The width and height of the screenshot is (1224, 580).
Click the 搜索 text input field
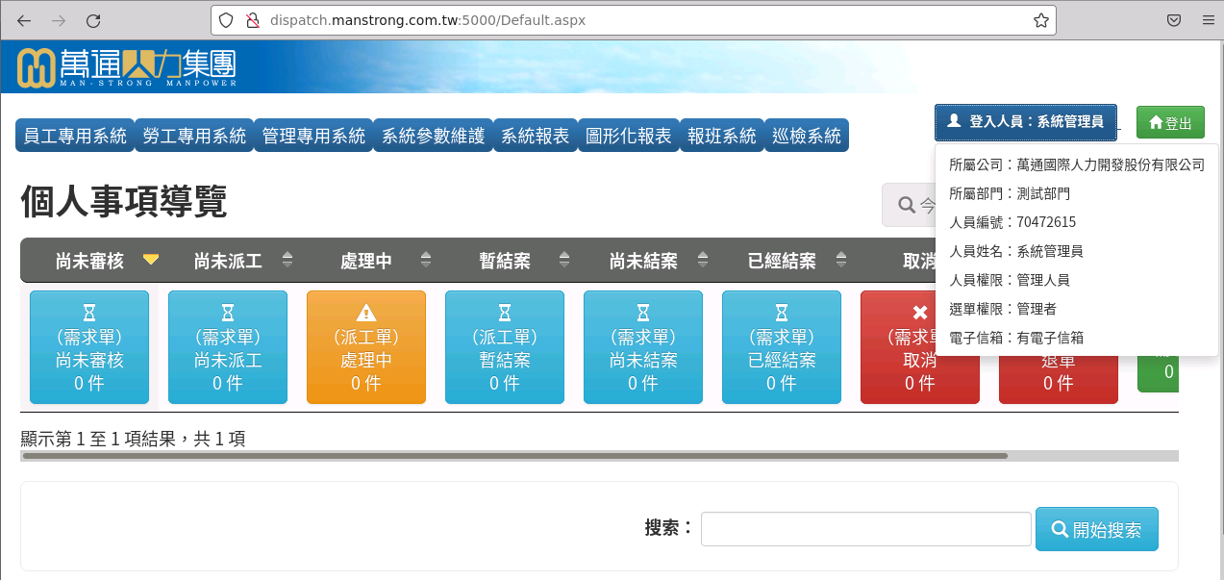tap(865, 529)
